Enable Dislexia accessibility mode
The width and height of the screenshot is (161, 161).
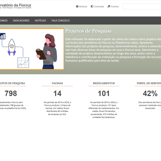[82, 6]
